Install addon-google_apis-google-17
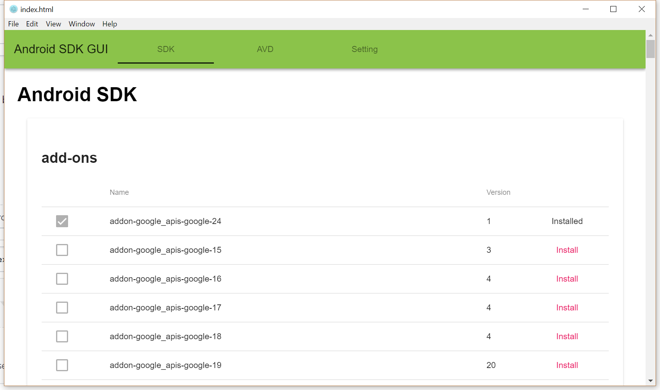Viewport: 660px width, 390px height. point(567,308)
